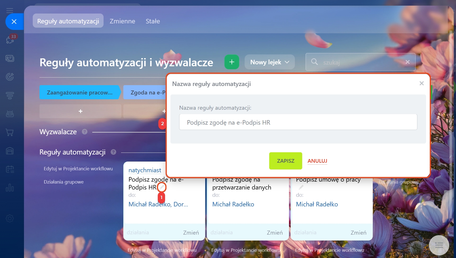
Task: Clear the szukaj search field with X
Action: point(407,62)
